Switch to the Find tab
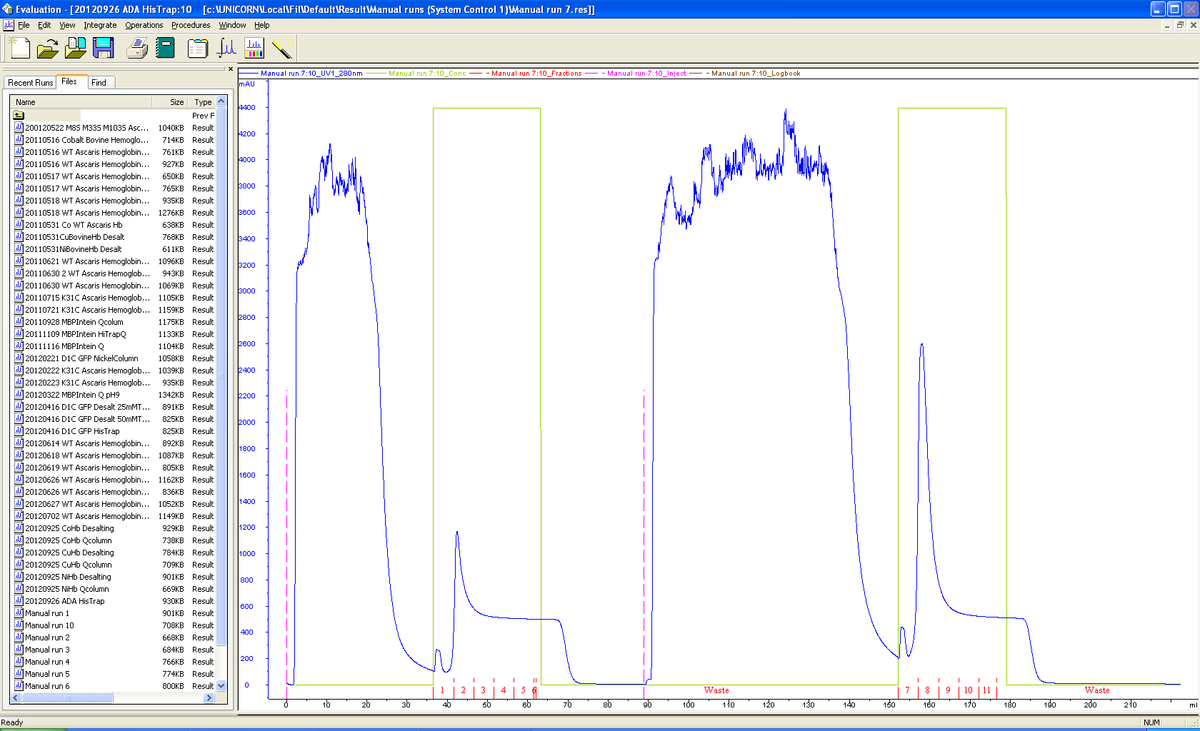1200x731 pixels. pos(99,83)
